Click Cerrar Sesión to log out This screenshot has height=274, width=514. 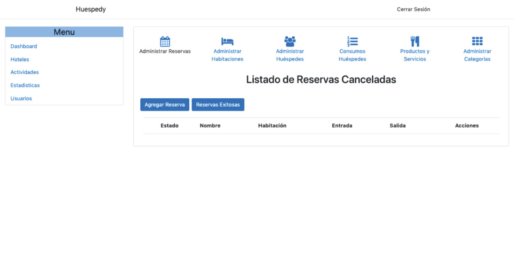click(413, 9)
